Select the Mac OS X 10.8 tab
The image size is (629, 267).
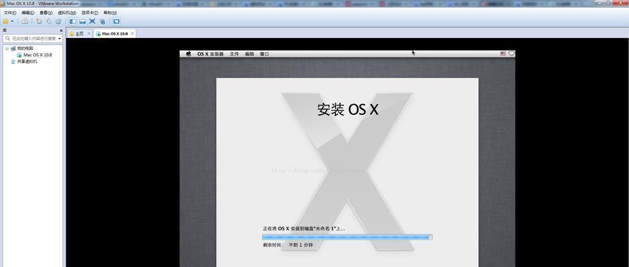pos(115,33)
